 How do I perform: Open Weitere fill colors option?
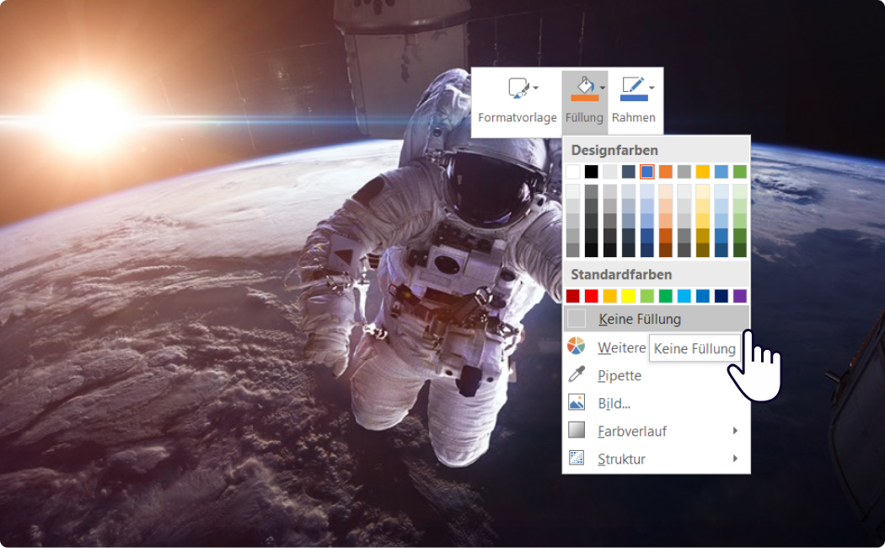(x=621, y=347)
